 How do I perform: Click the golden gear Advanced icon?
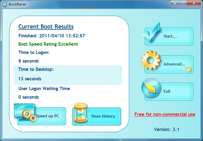pos(151,60)
